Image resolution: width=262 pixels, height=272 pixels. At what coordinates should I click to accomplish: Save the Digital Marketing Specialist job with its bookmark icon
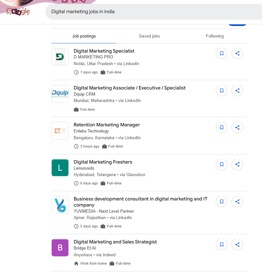[x=221, y=54]
